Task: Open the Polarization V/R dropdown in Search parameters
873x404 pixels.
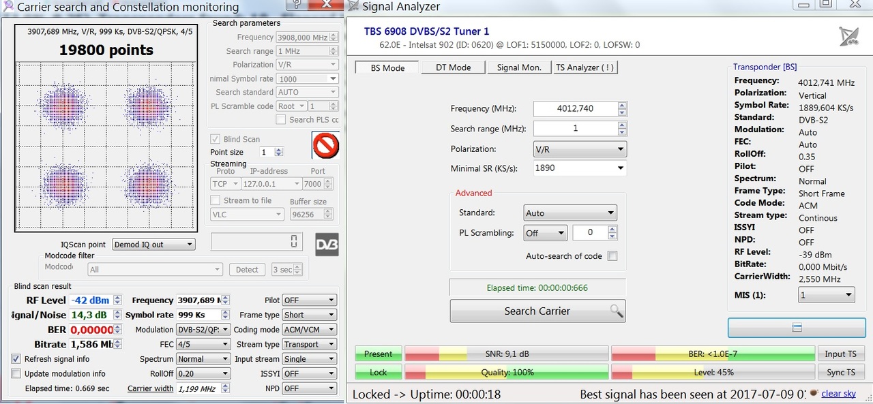Action: coord(307,65)
